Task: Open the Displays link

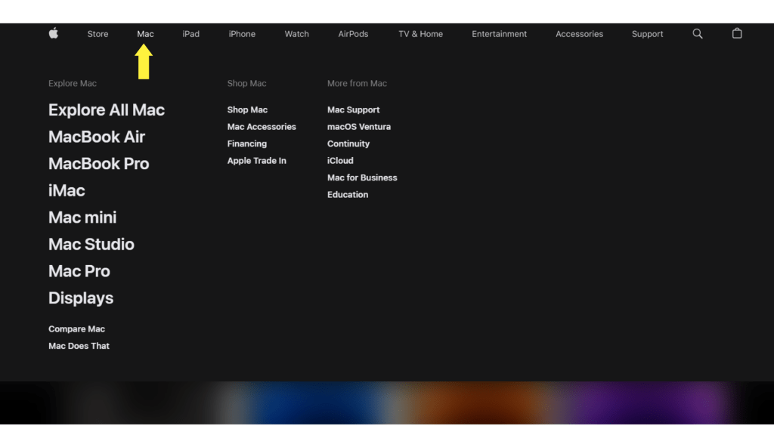Action: (x=81, y=298)
